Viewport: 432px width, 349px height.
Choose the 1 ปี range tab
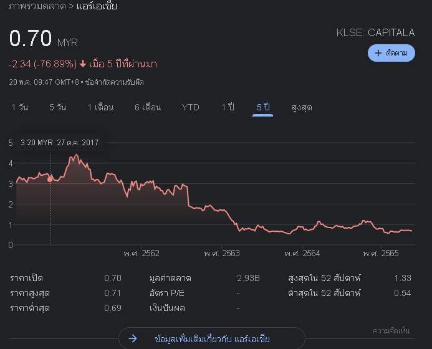[228, 107]
